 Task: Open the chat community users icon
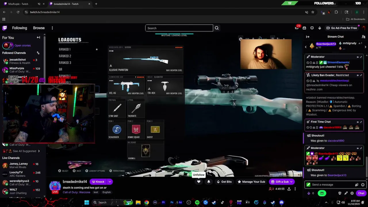pos(363,37)
